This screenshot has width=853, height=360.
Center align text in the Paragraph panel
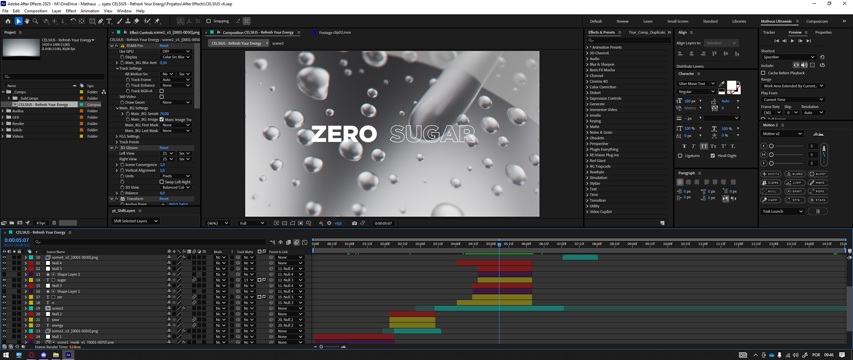coord(688,182)
